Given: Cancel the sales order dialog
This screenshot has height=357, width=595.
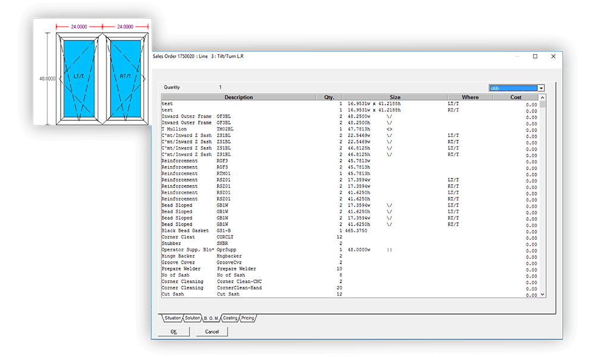Looking at the screenshot, I should tap(211, 331).
